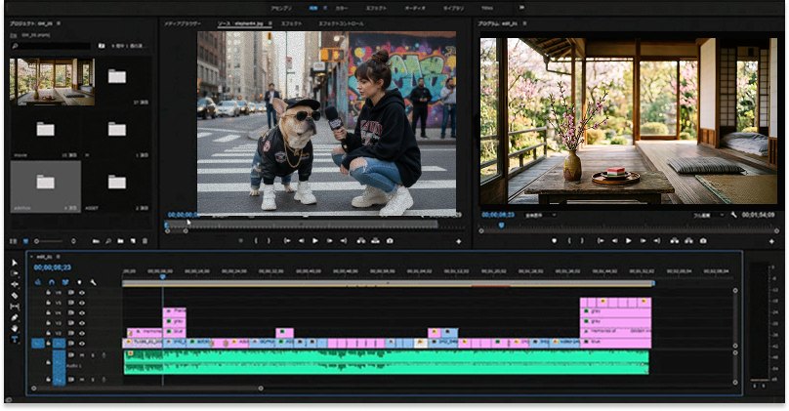Screen dimensions: 789x411
Task: Mute the Audio 1 track
Action: pyautogui.click(x=82, y=355)
